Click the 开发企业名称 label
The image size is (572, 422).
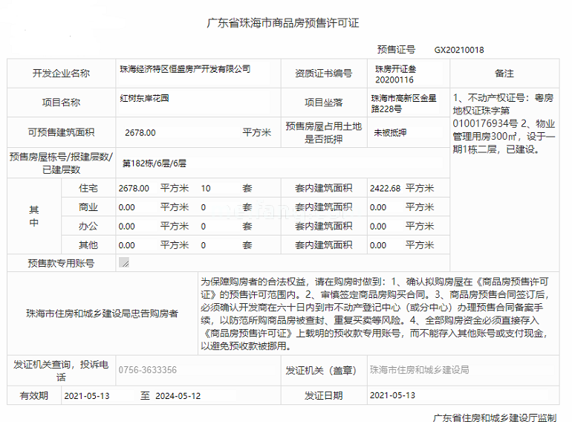pyautogui.click(x=61, y=74)
